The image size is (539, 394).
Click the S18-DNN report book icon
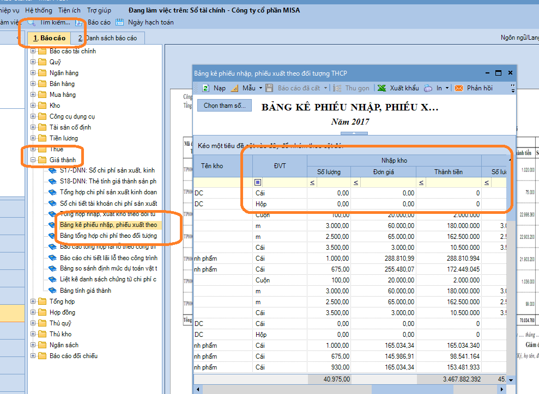(x=52, y=181)
